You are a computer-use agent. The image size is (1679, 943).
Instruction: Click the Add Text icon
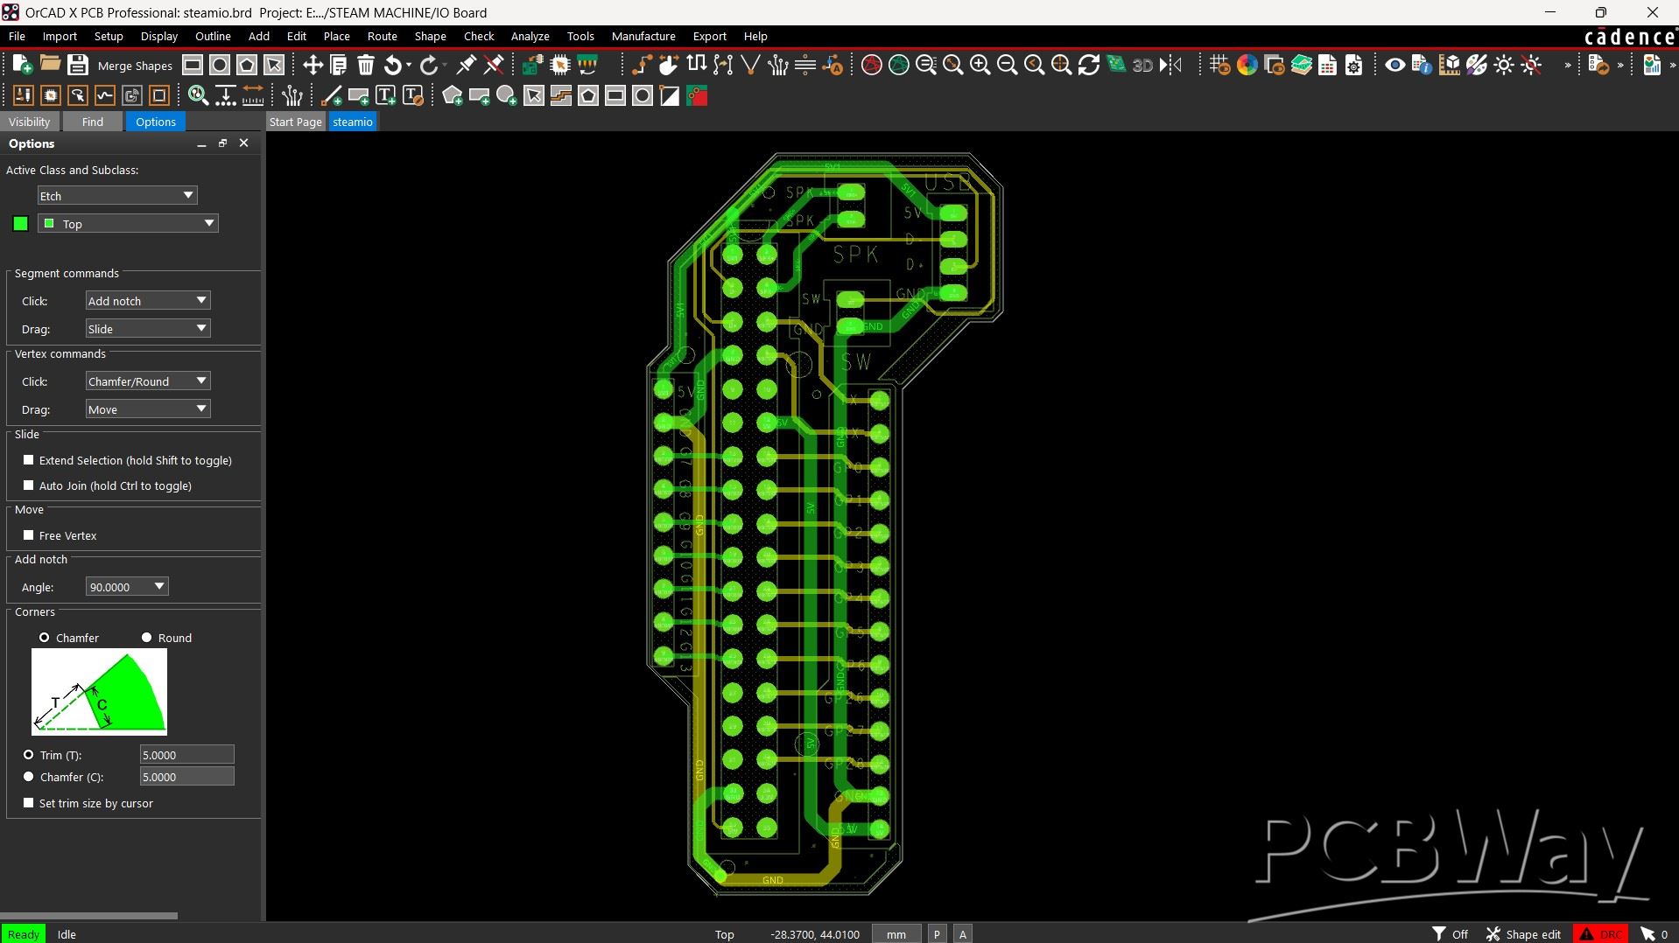pos(385,96)
